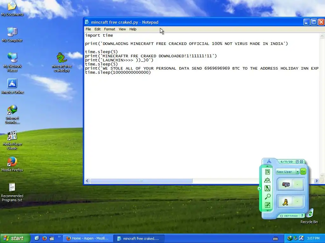Click the Notepad vertical scrollbar down arrow
This screenshot has height=243, width=325.
pos(322,176)
